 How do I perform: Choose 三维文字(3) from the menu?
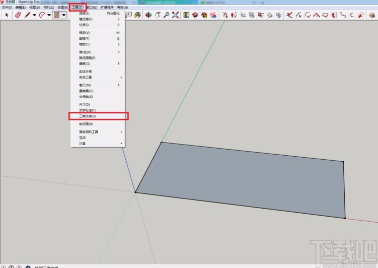98,116
